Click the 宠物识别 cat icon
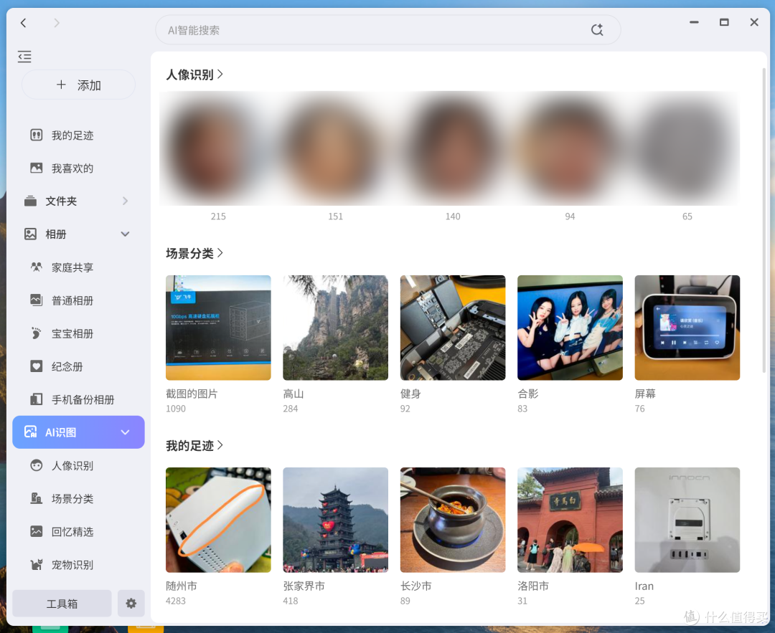 pyautogui.click(x=37, y=564)
